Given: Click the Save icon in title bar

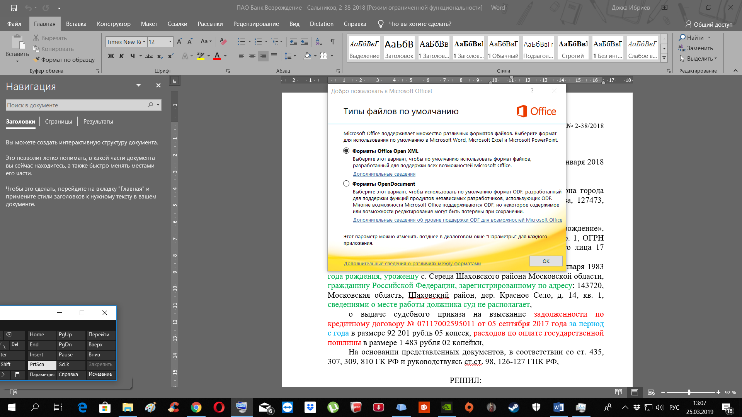Looking at the screenshot, I should coord(14,8).
